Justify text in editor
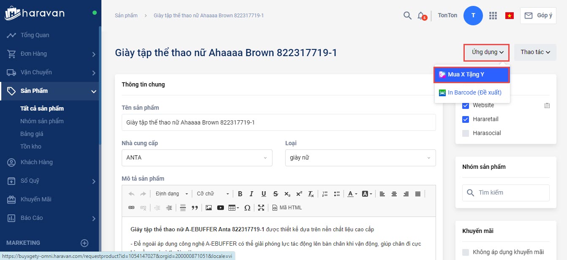This screenshot has width=567, height=260. (x=418, y=194)
